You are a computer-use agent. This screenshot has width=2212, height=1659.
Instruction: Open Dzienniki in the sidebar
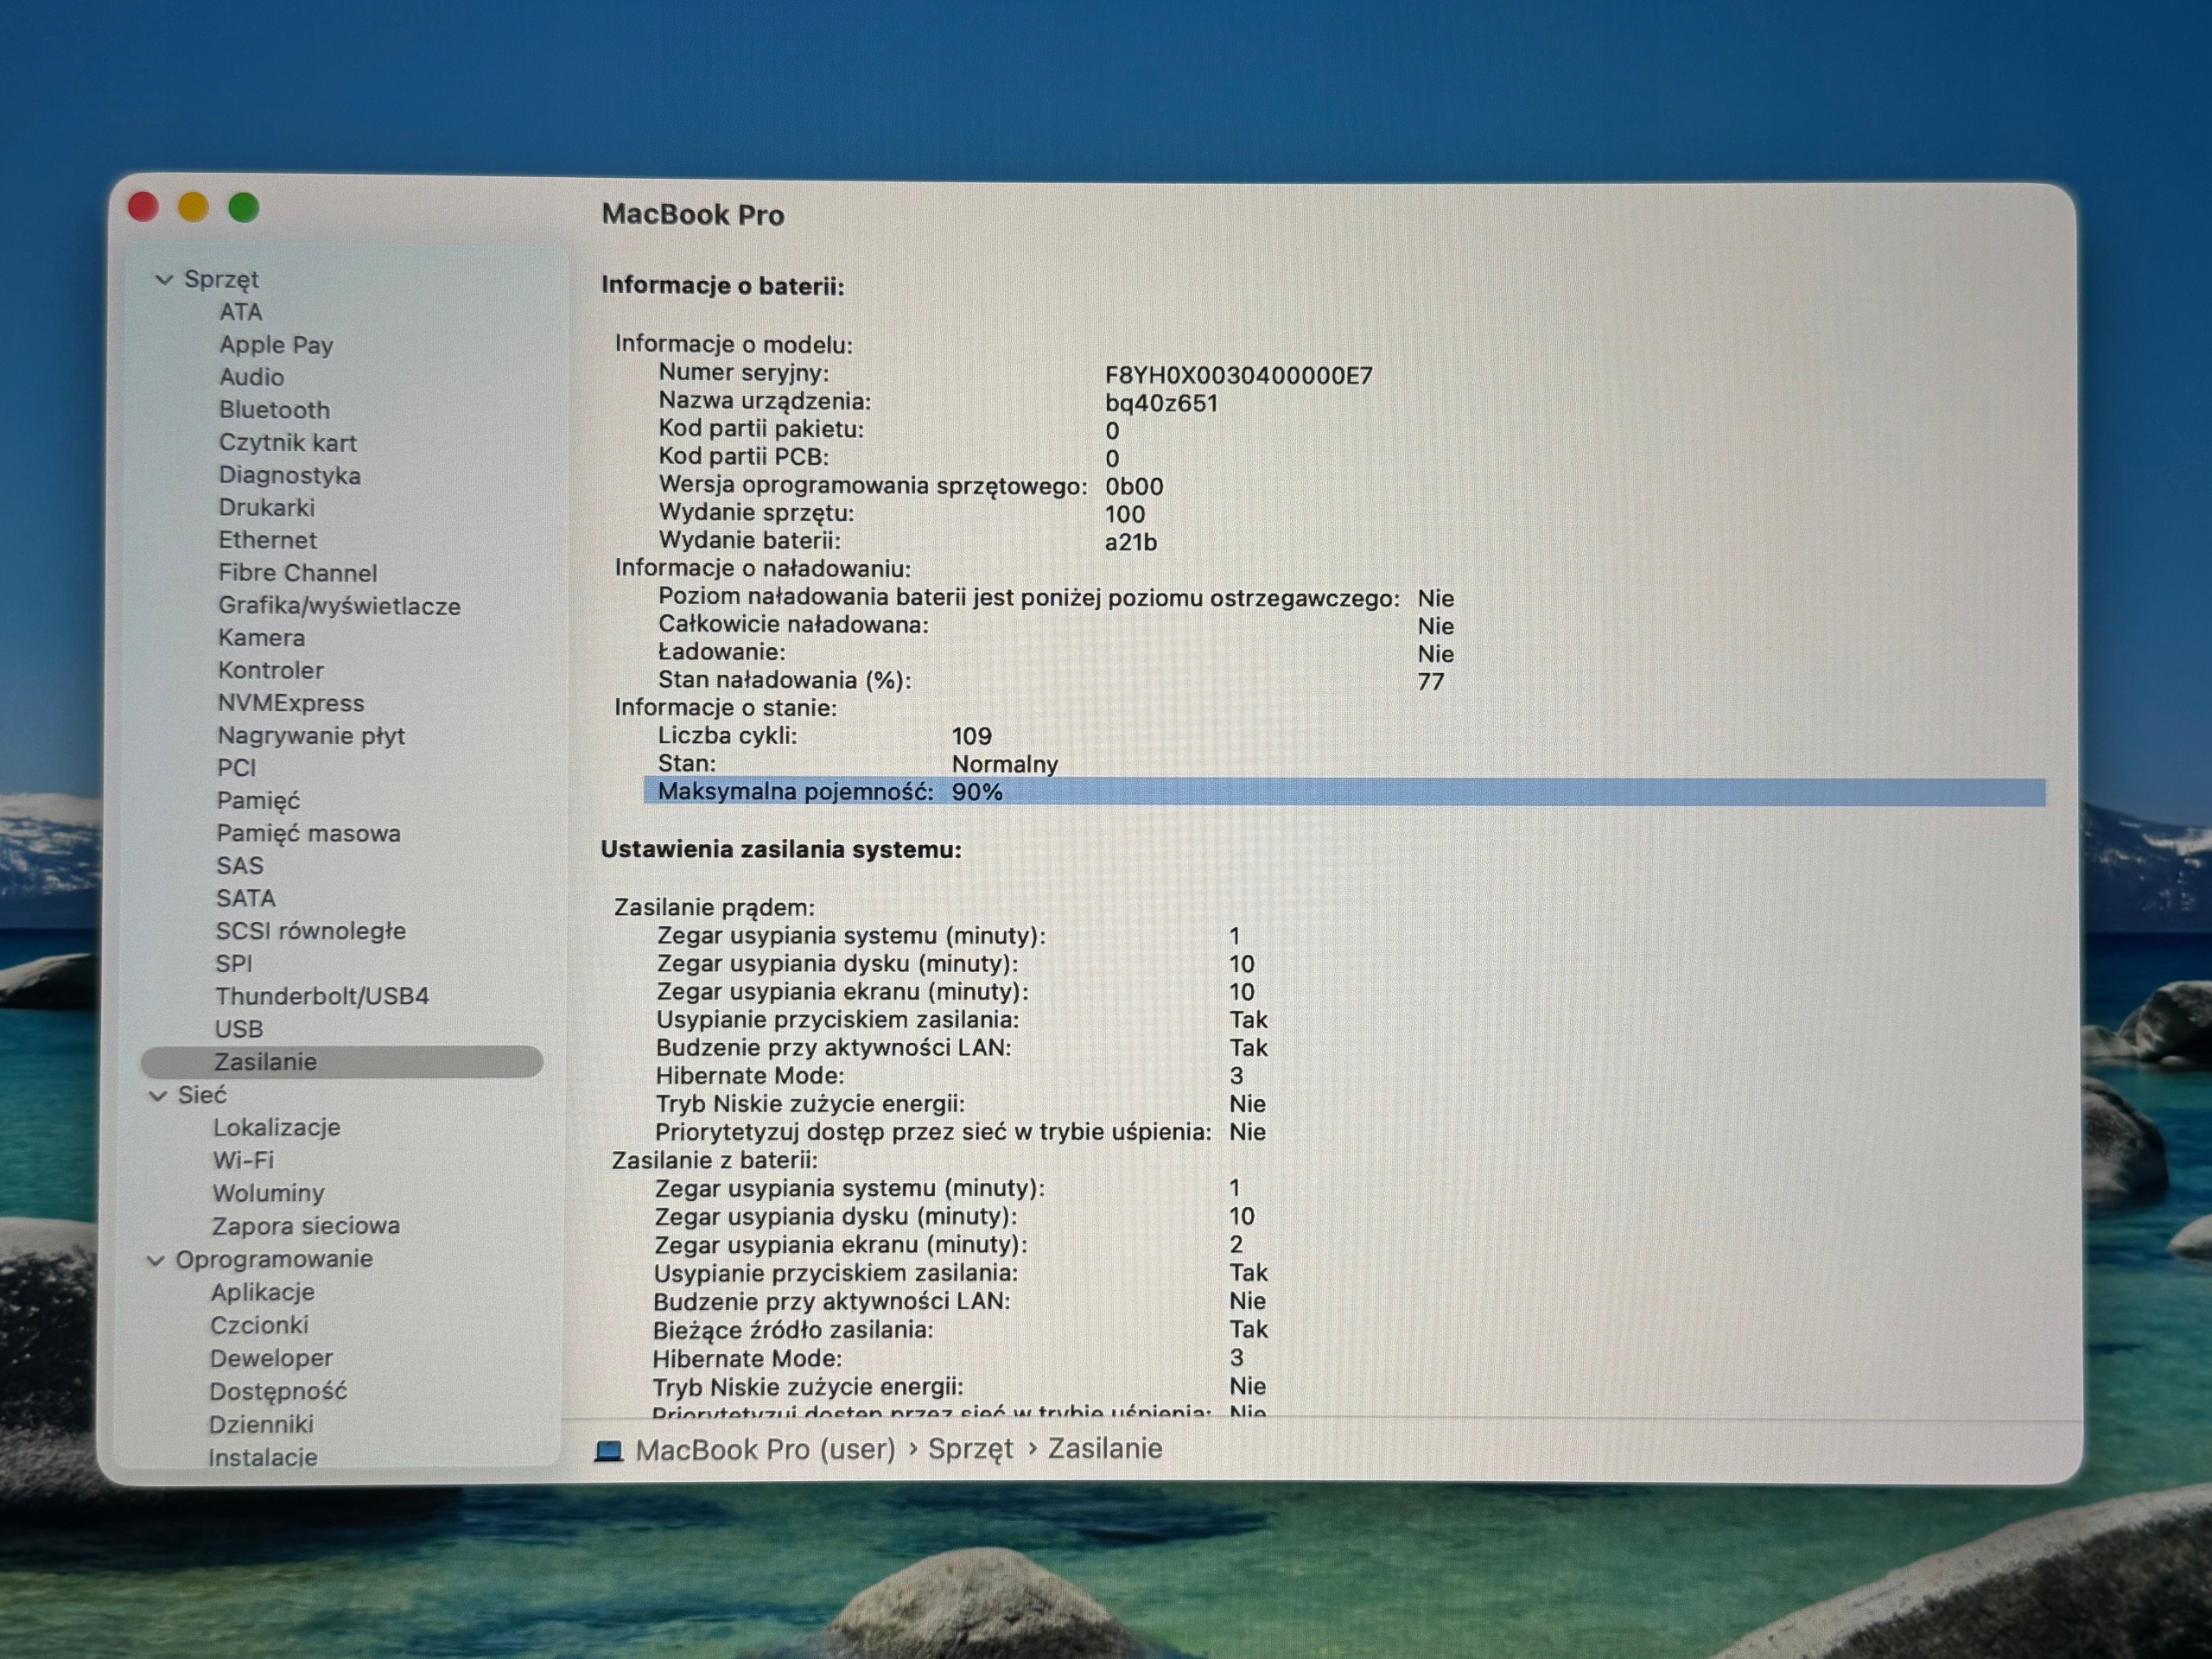[x=261, y=1424]
